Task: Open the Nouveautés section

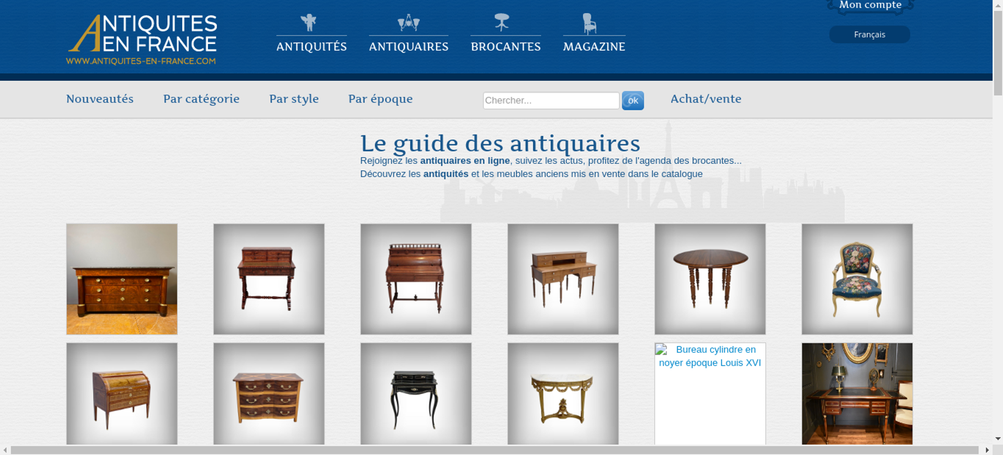Action: (100, 99)
